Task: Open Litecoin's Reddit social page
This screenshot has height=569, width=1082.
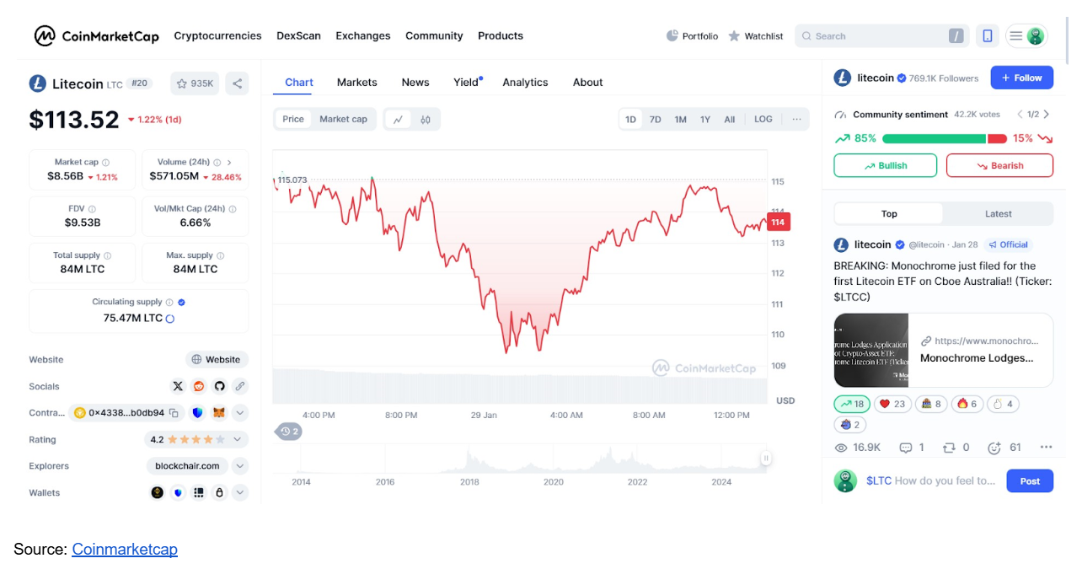Action: [x=199, y=386]
